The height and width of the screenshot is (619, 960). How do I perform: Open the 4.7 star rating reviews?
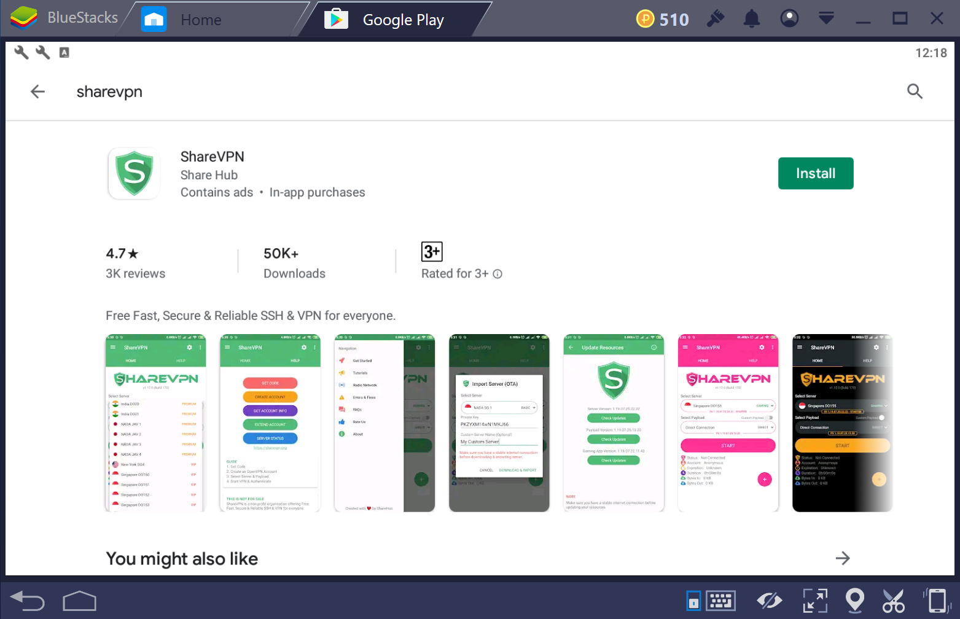pyautogui.click(x=135, y=263)
